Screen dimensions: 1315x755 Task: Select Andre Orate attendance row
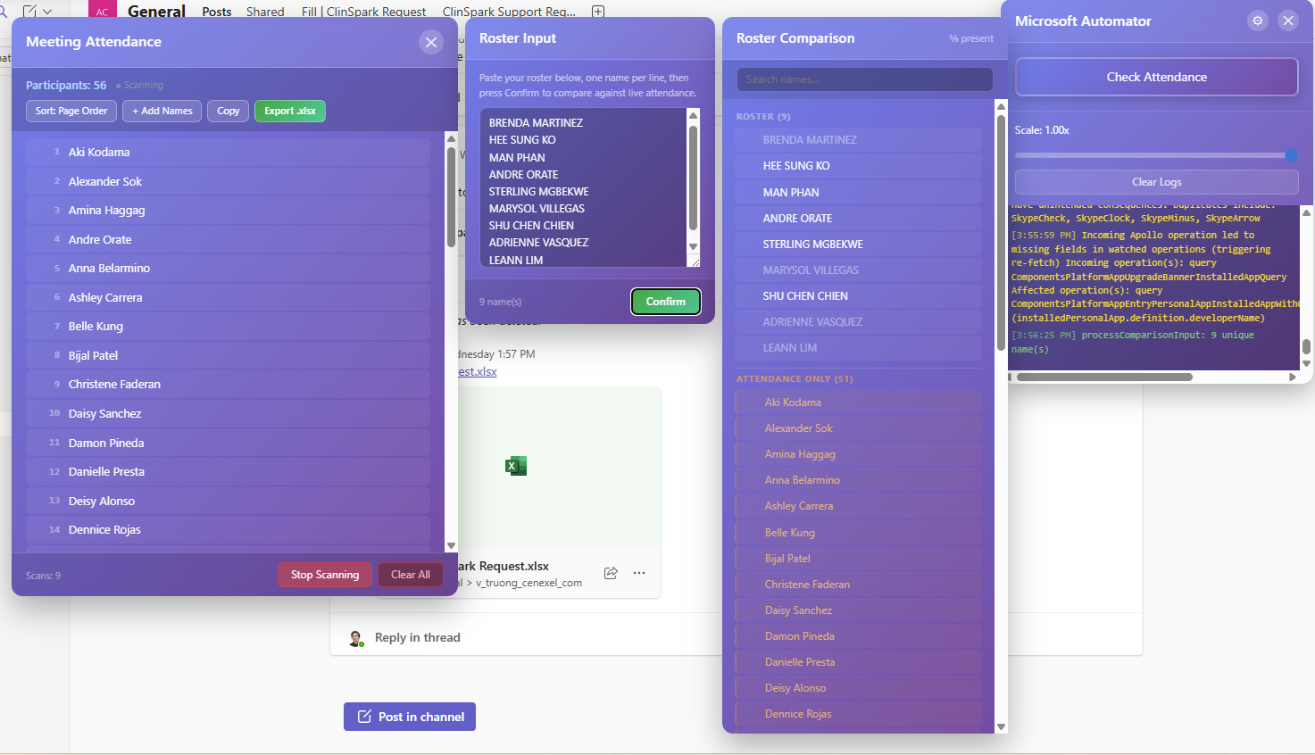tap(228, 239)
